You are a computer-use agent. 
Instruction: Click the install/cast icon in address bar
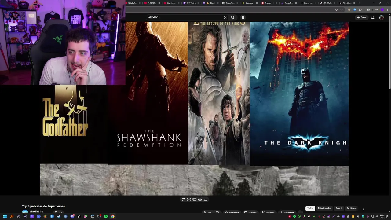(336, 9)
